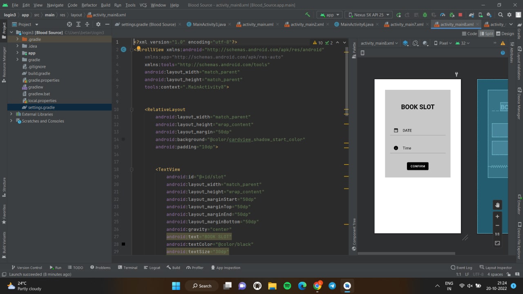Screen dimensions: 523x294
Task: Click the Make Project hammer icon
Action: (308, 15)
